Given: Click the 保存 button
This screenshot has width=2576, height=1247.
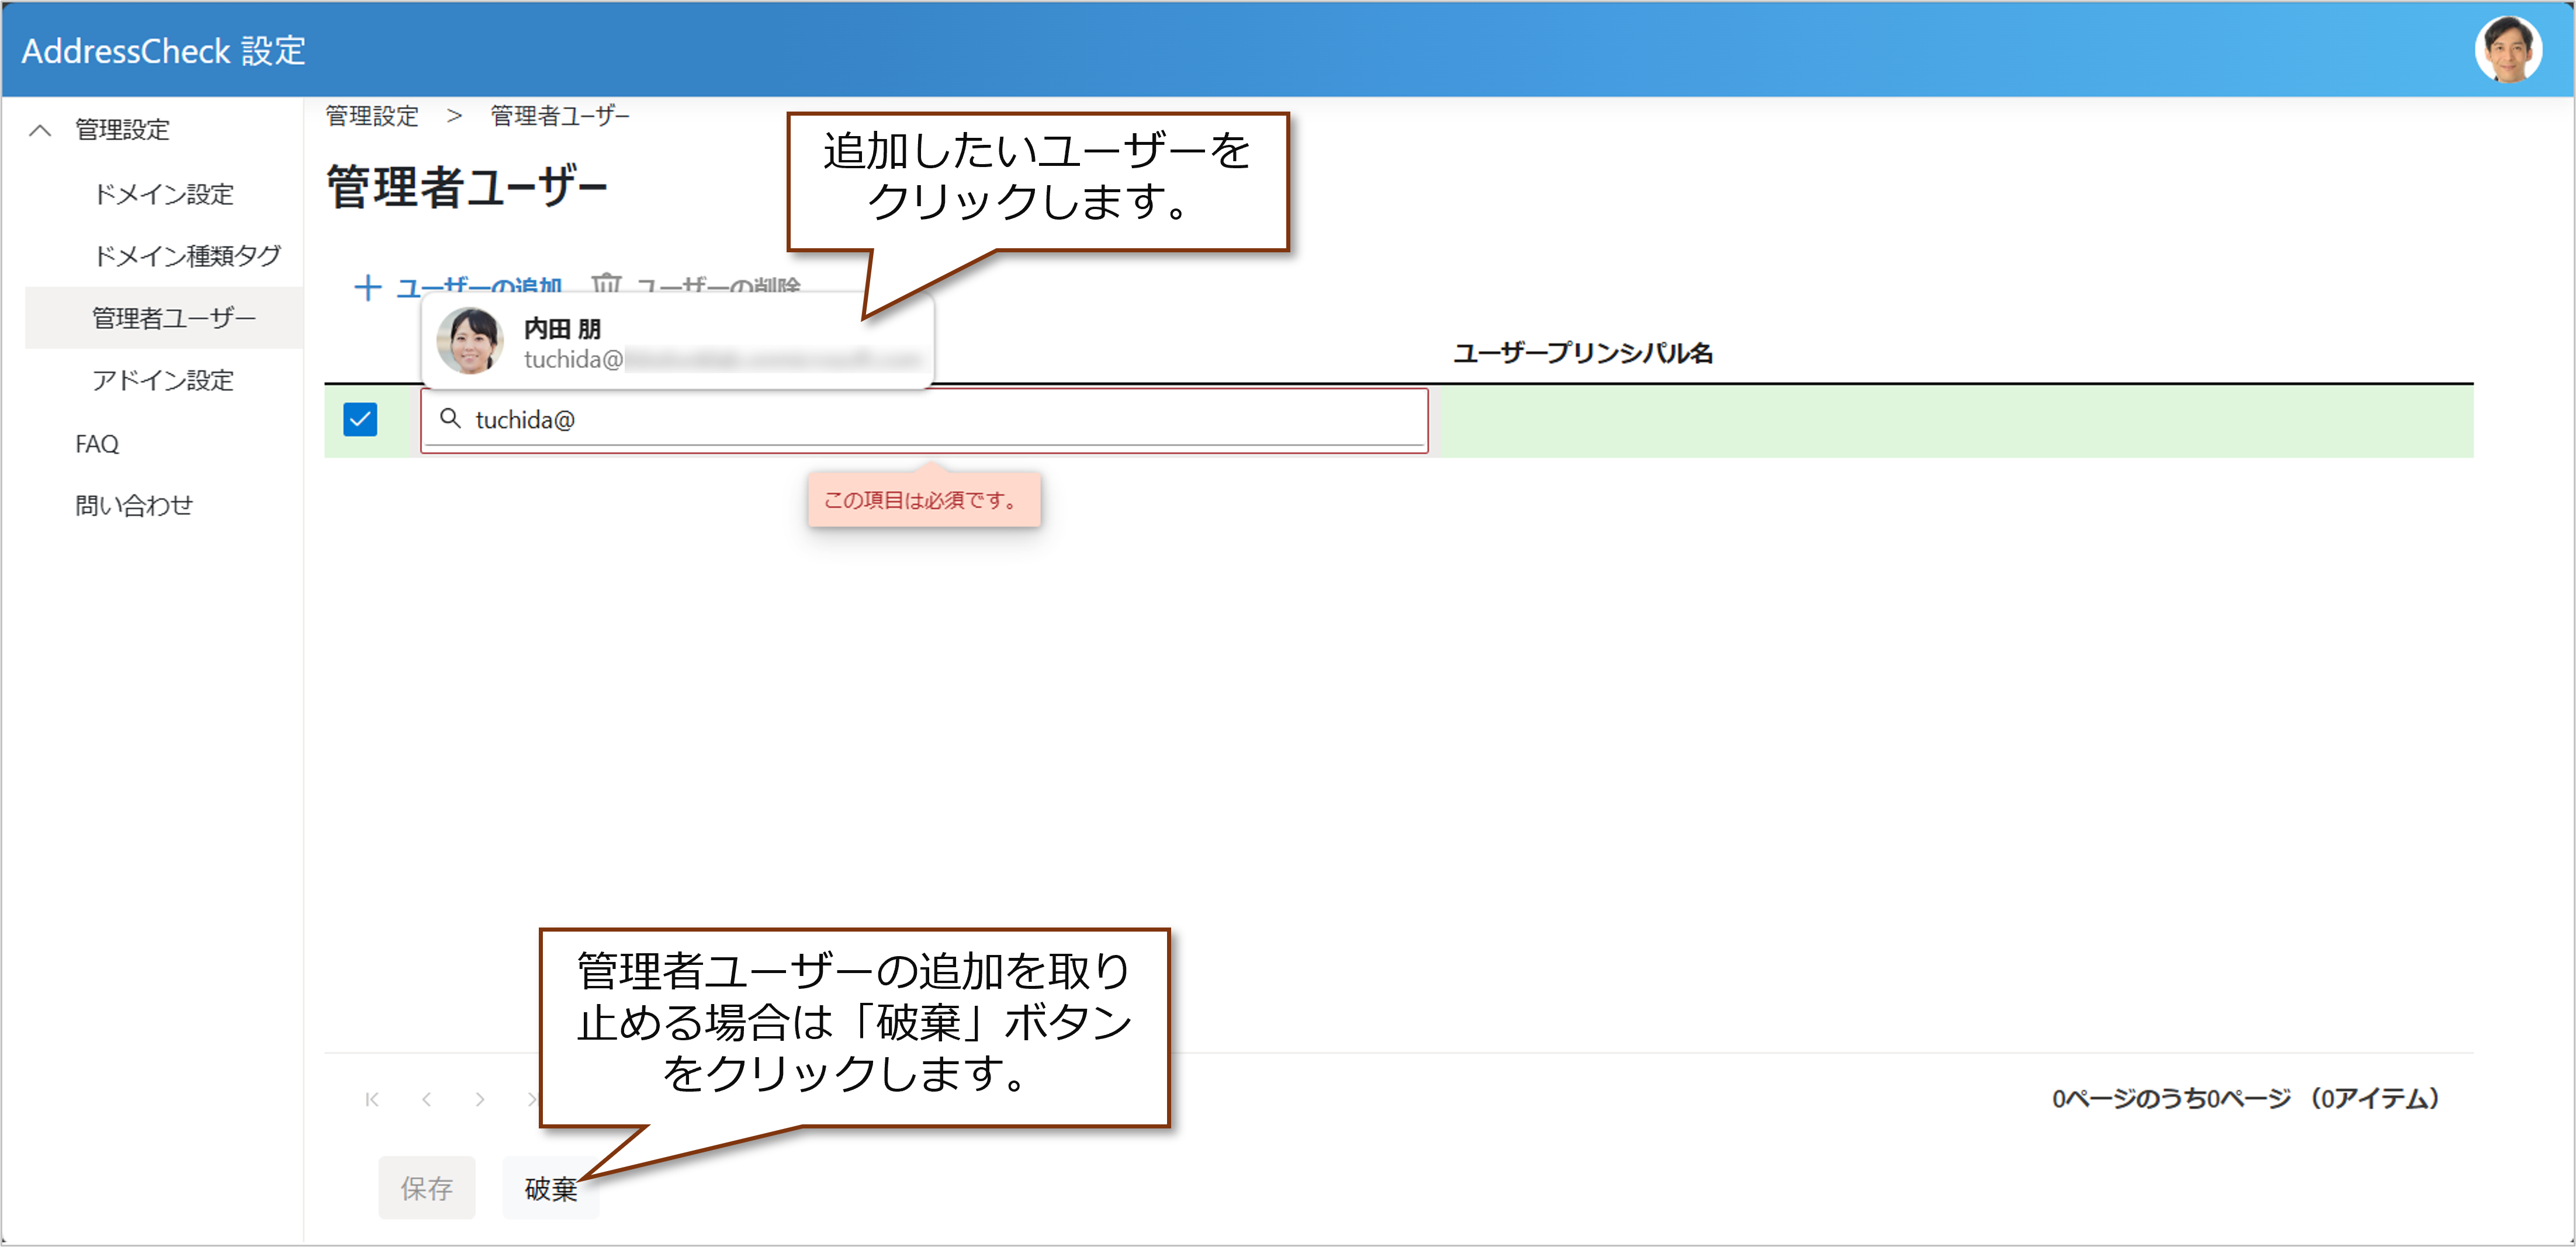Looking at the screenshot, I should tap(427, 1188).
